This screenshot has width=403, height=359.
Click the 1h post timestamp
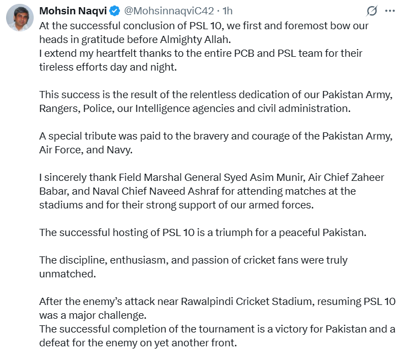point(227,11)
